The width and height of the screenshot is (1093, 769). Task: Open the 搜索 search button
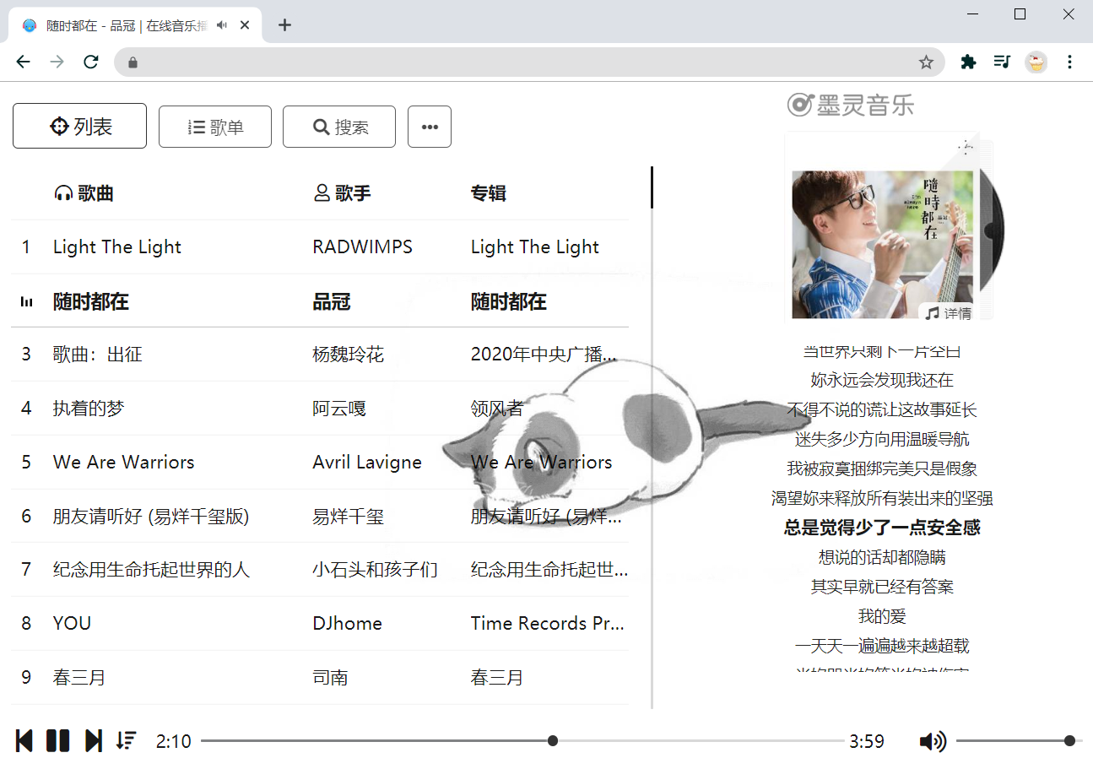point(339,127)
